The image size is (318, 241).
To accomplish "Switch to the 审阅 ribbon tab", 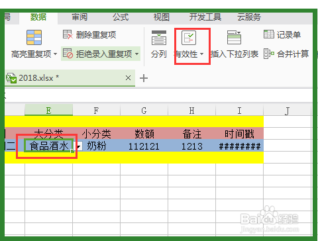I will click(79, 17).
